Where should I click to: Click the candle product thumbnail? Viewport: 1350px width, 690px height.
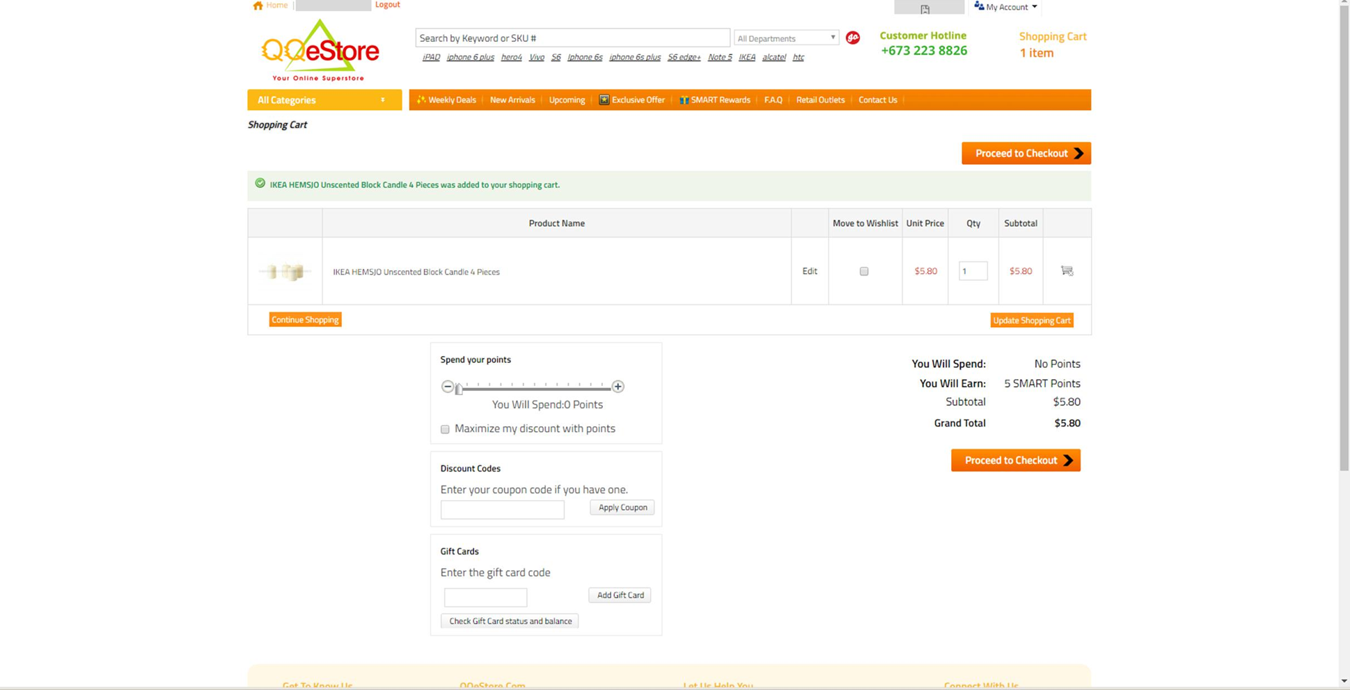(x=285, y=271)
